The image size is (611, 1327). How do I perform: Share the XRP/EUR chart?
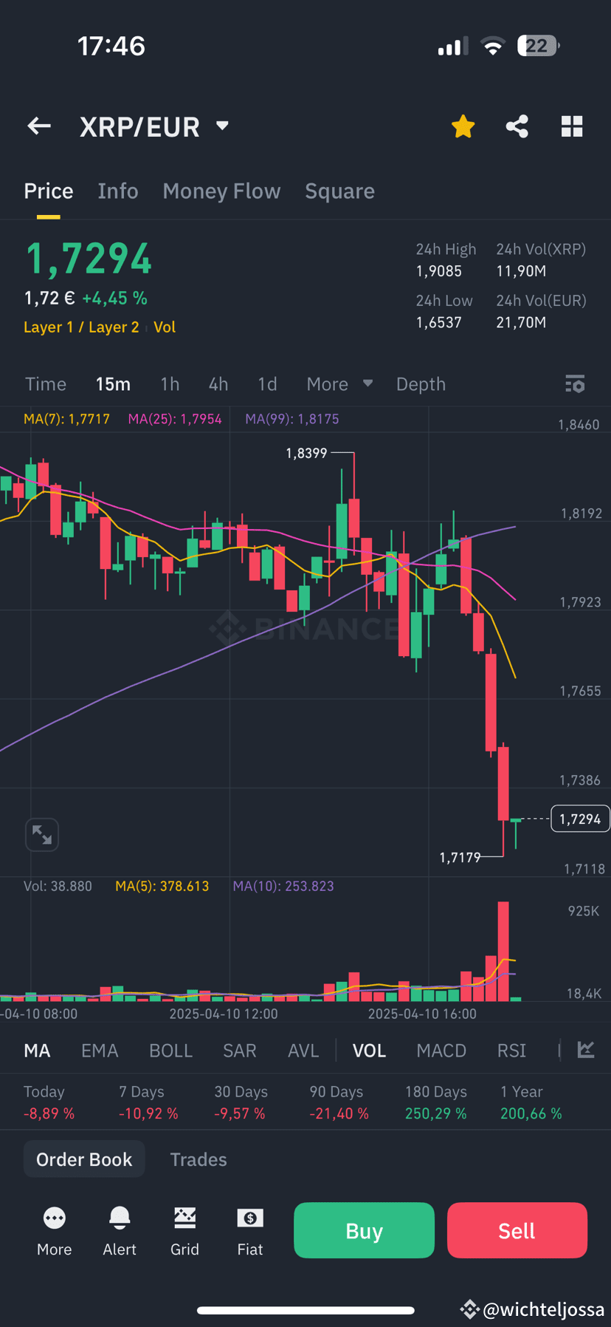517,126
